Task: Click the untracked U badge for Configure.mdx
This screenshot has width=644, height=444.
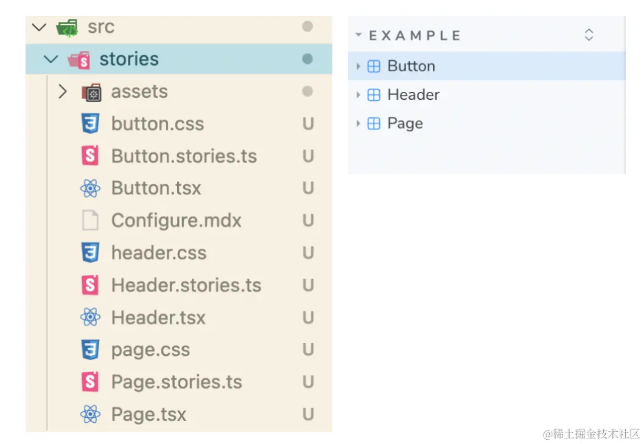Action: [308, 221]
